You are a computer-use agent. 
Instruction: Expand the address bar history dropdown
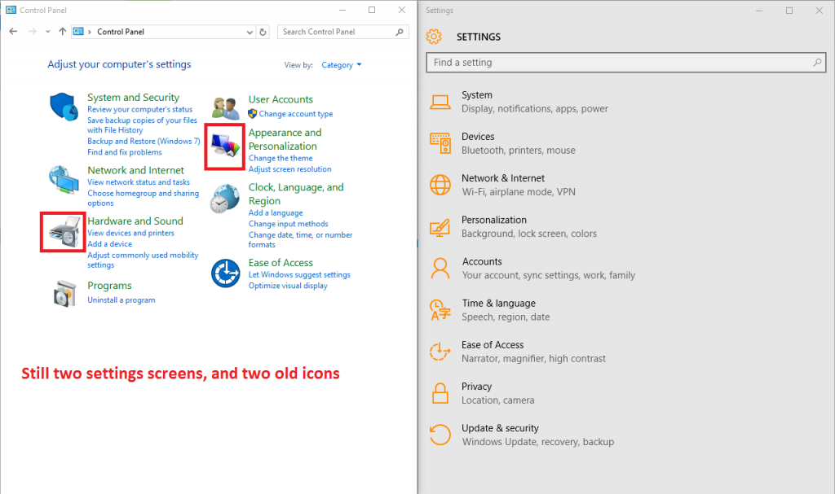pos(250,32)
